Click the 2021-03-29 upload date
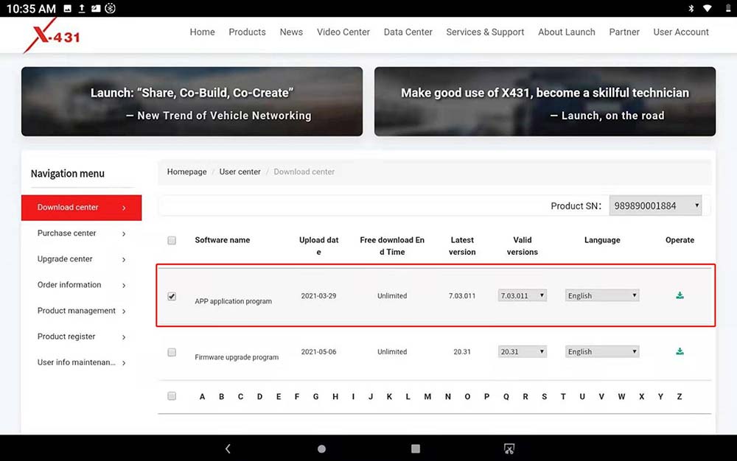 coord(318,296)
